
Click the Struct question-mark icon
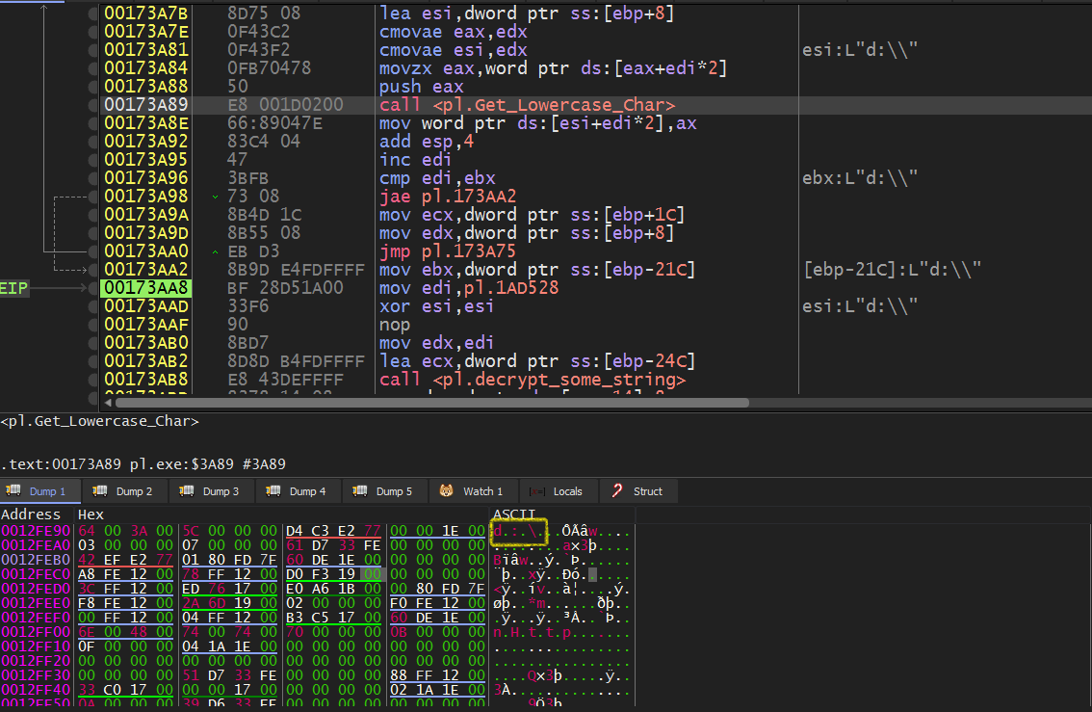click(x=617, y=490)
